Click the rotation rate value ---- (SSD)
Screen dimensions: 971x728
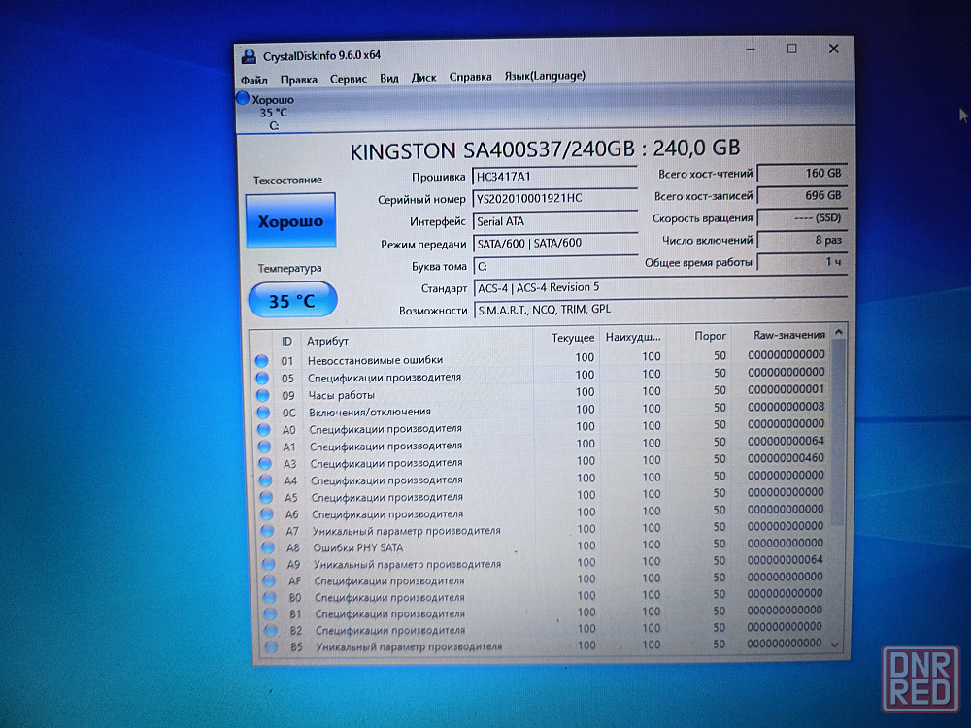point(802,217)
